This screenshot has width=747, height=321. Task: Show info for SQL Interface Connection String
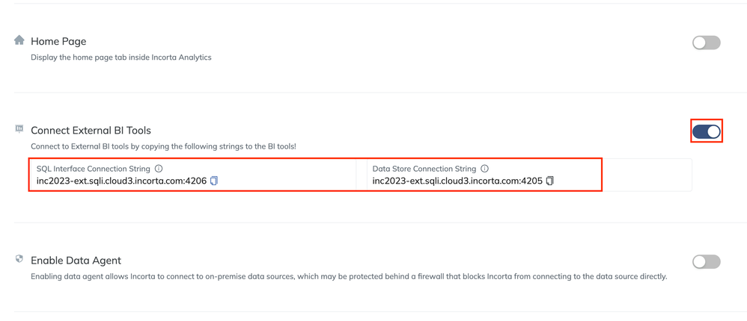(x=159, y=169)
